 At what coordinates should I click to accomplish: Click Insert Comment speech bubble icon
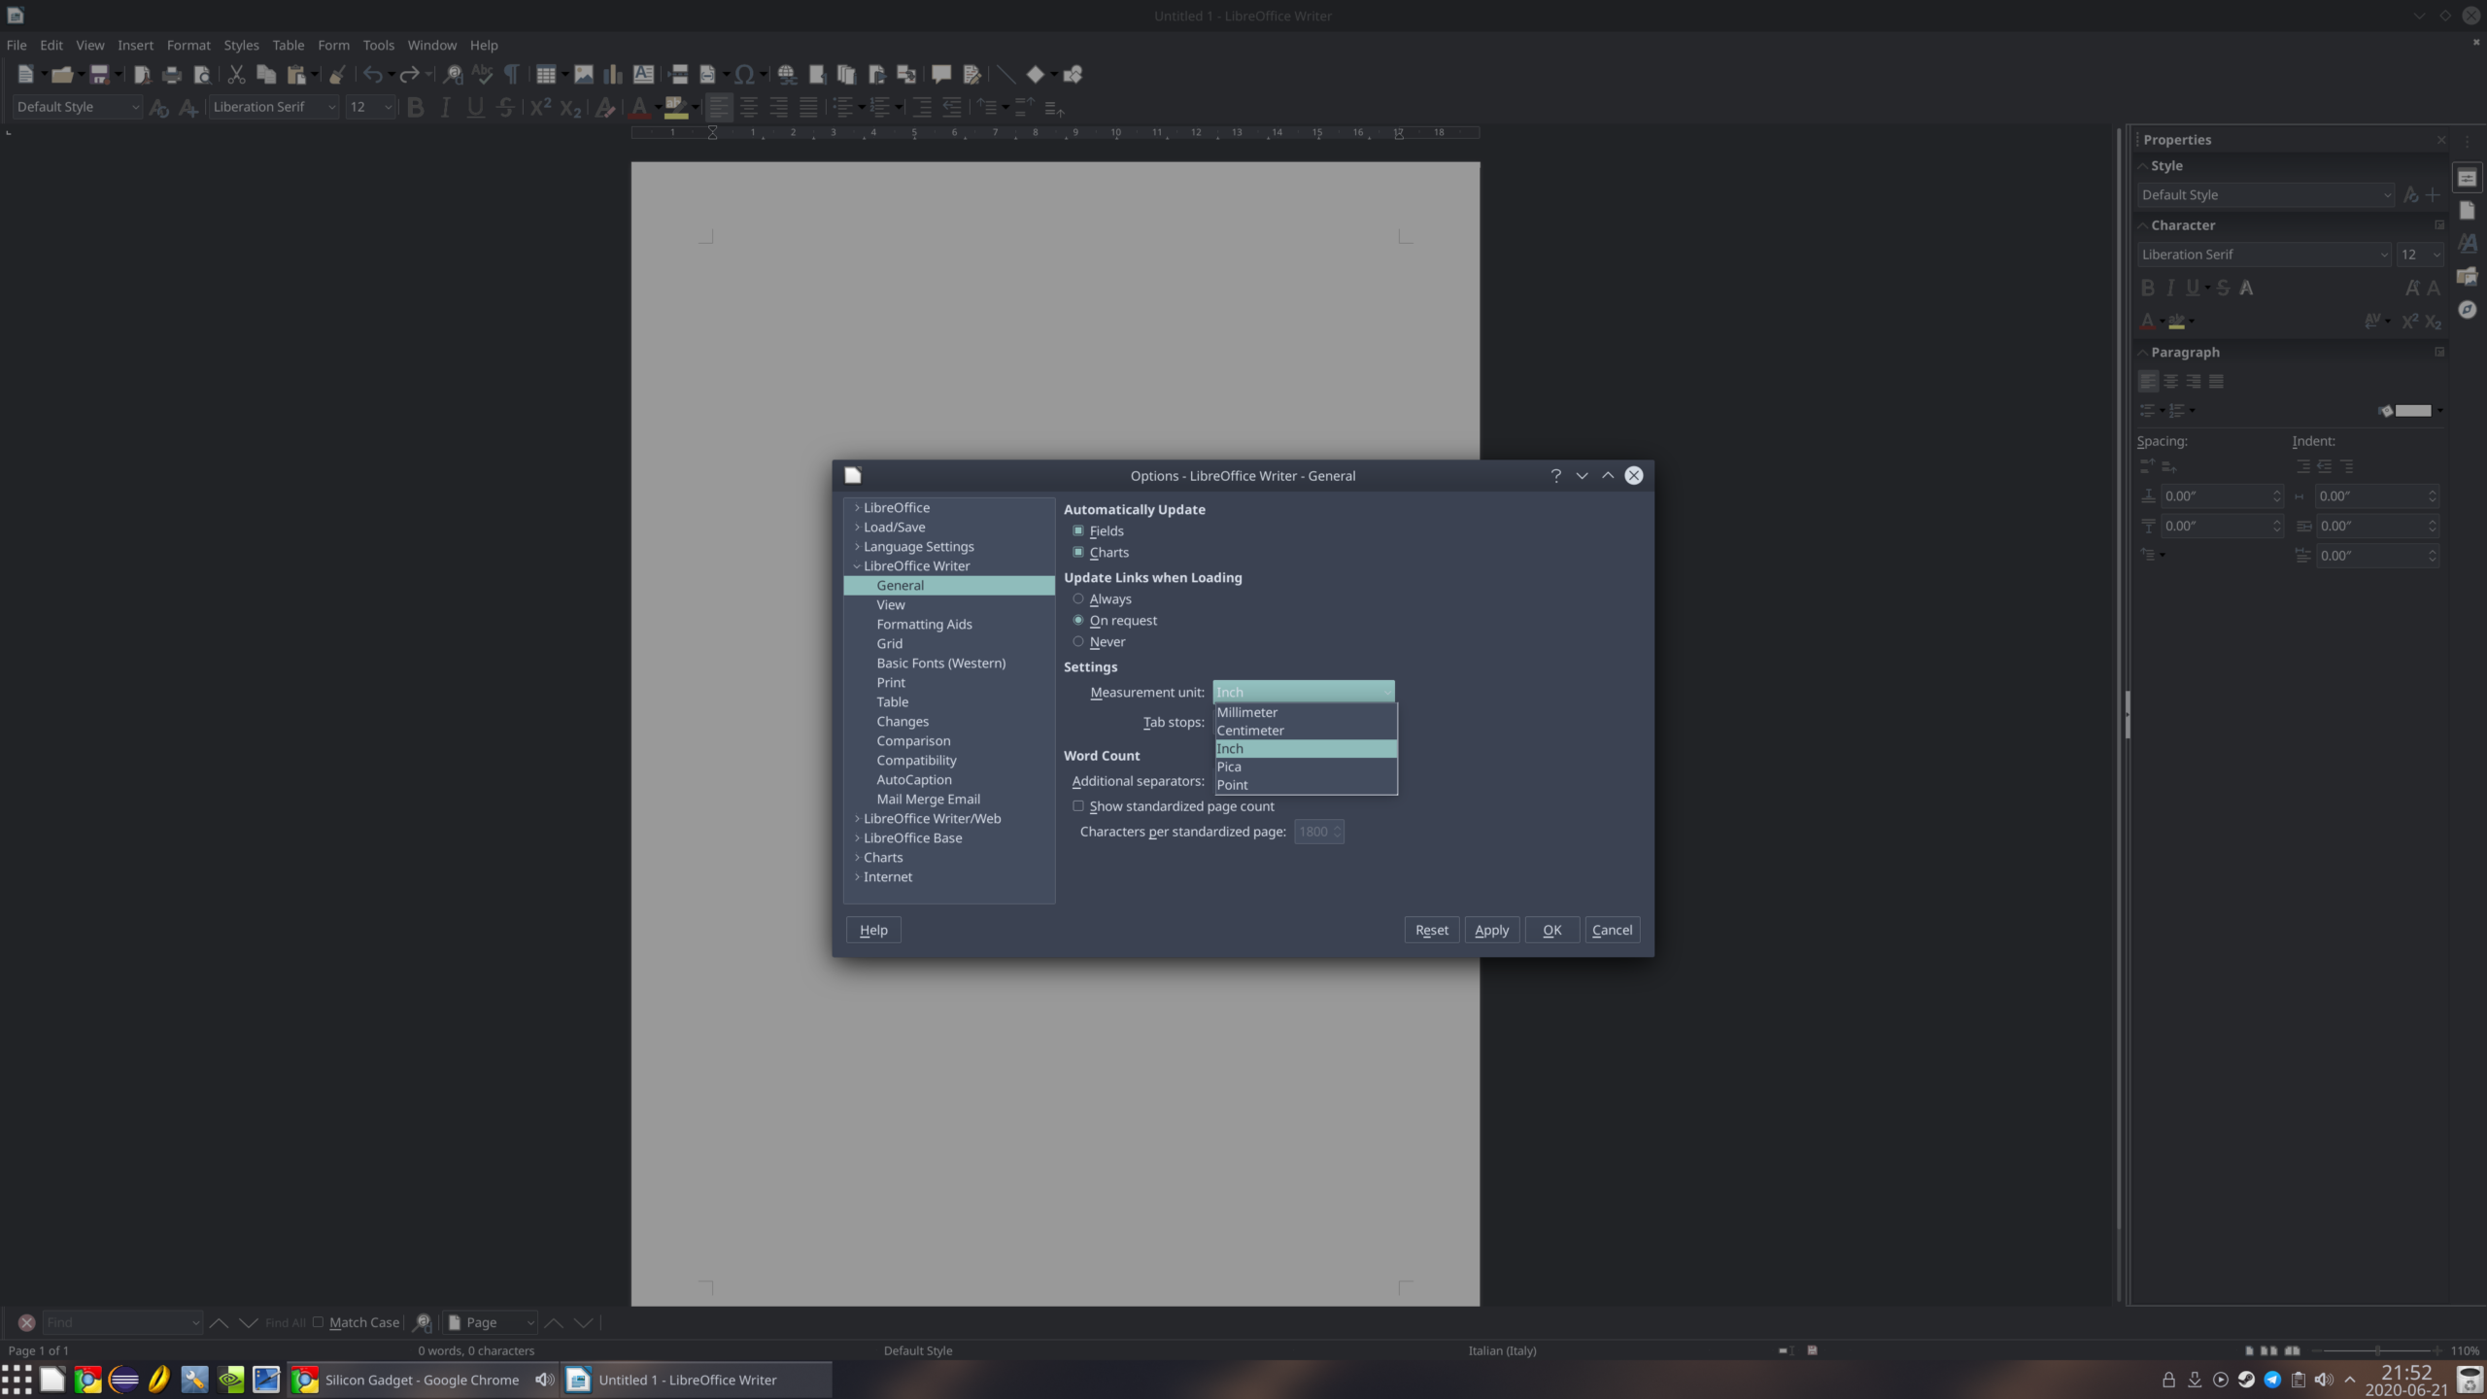[941, 74]
